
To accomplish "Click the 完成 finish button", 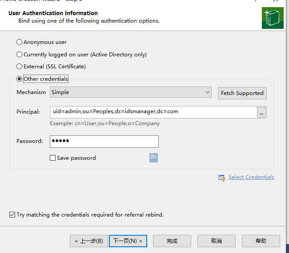I will [x=172, y=241].
